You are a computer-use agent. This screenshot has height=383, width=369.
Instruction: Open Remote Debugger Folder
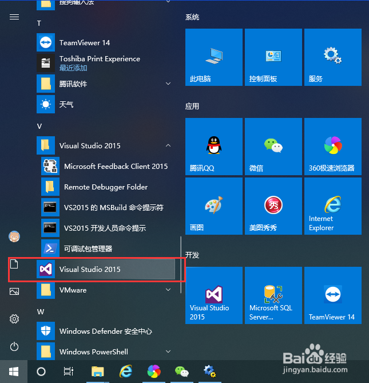[x=108, y=187]
